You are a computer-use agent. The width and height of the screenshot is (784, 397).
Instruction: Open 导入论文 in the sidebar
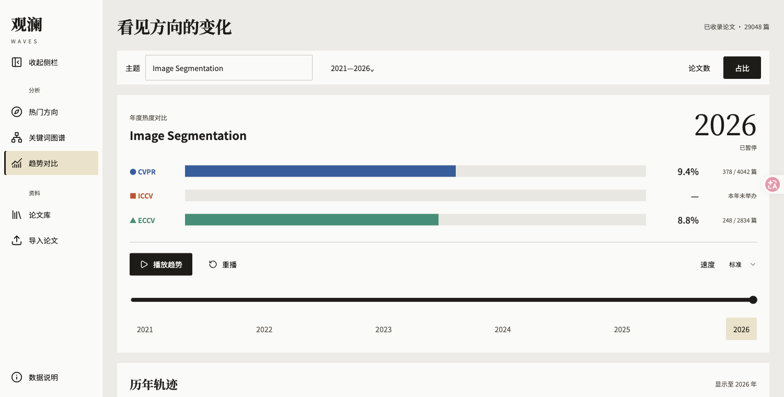click(51, 241)
